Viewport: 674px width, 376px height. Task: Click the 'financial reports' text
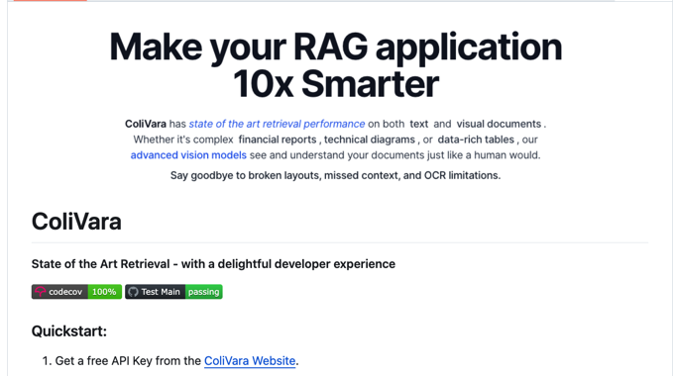click(278, 140)
